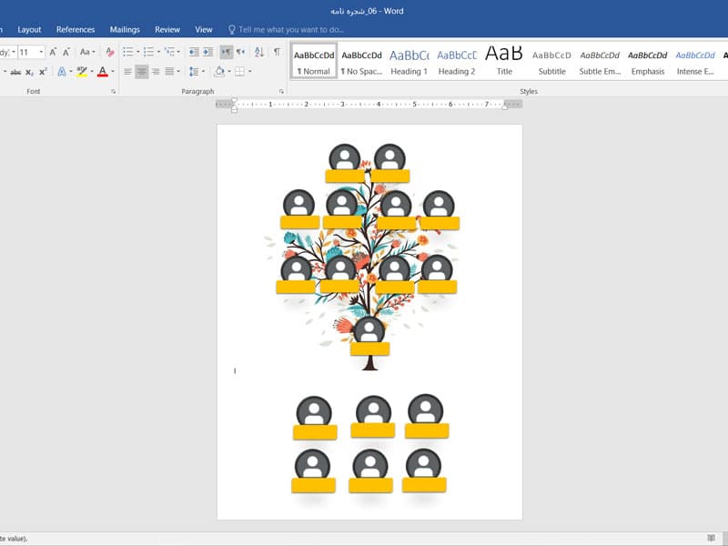Apply the Heading 1 style
The width and height of the screenshot is (728, 546).
coord(409,61)
